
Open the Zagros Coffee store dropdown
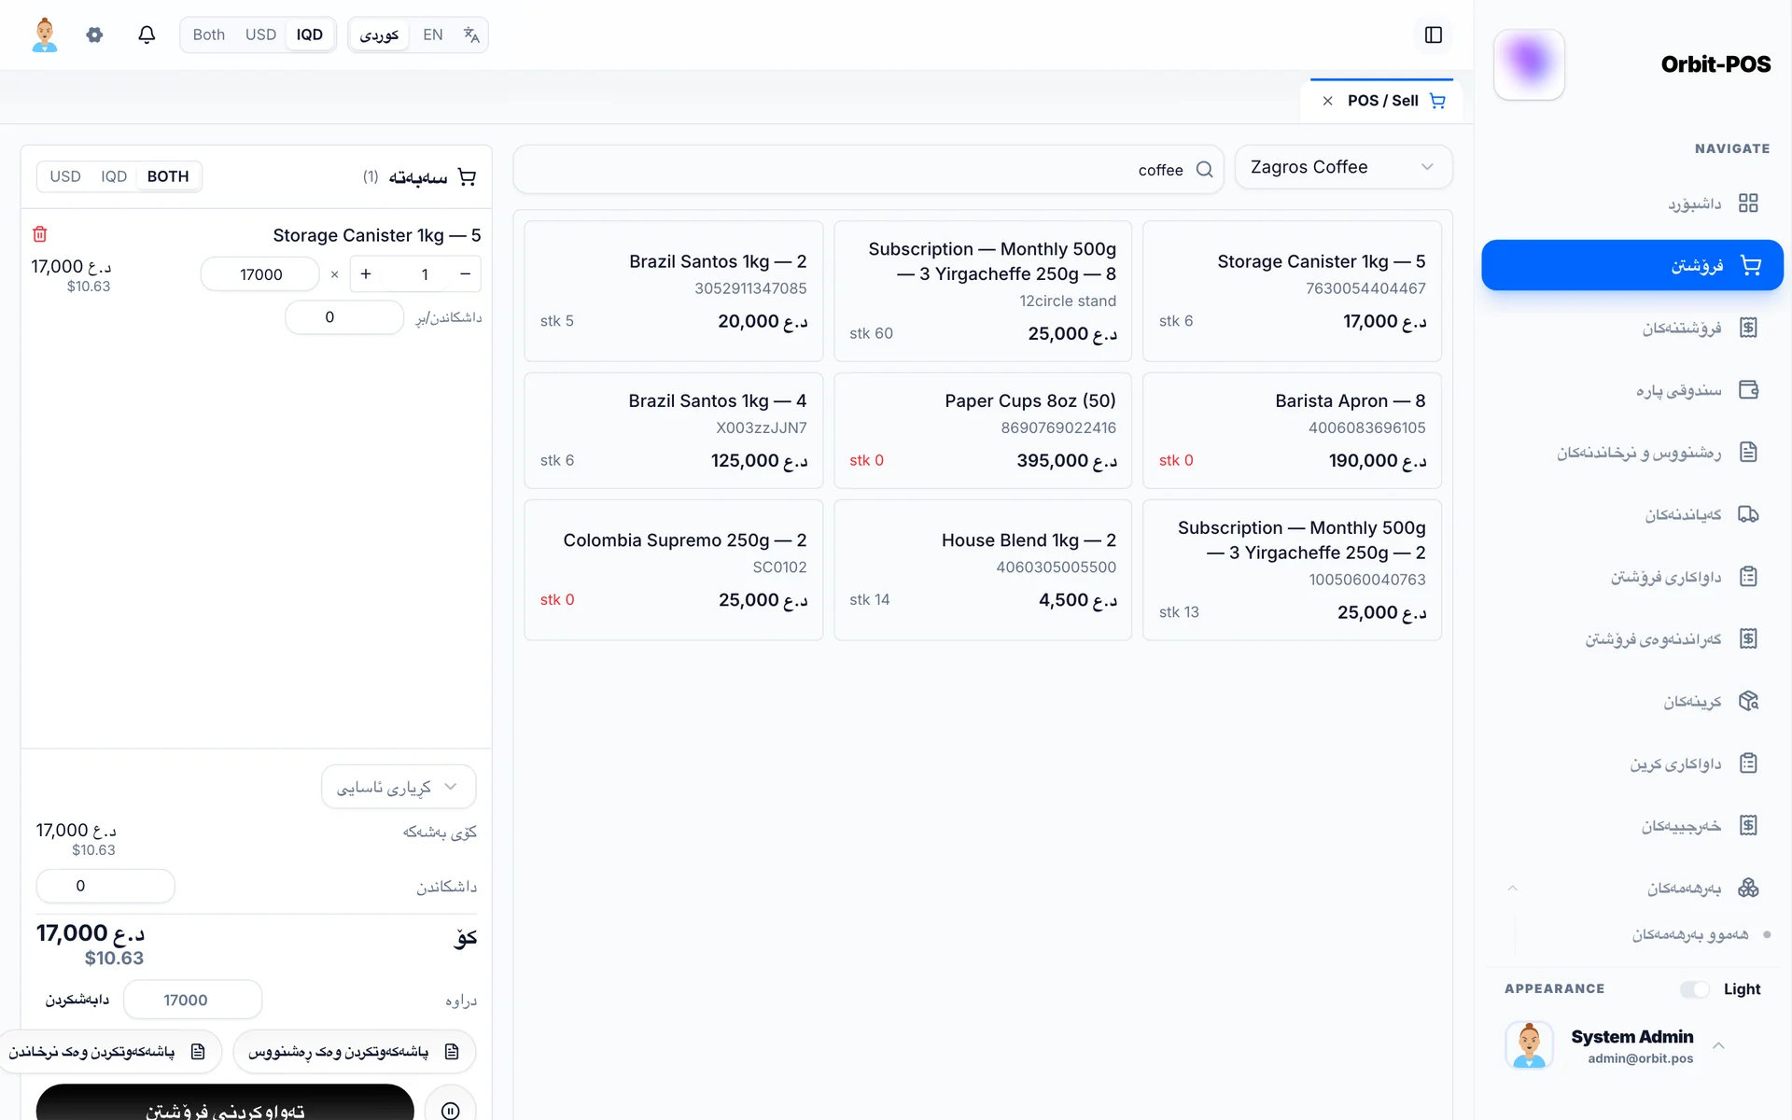click(1343, 167)
